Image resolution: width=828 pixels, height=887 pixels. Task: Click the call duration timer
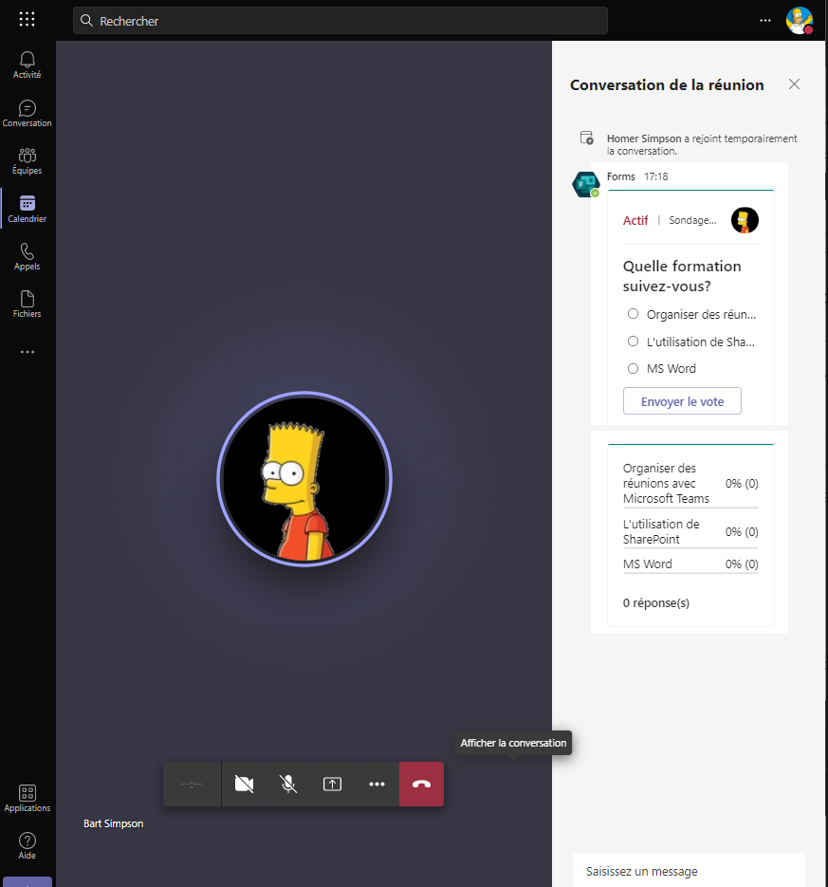pos(192,784)
